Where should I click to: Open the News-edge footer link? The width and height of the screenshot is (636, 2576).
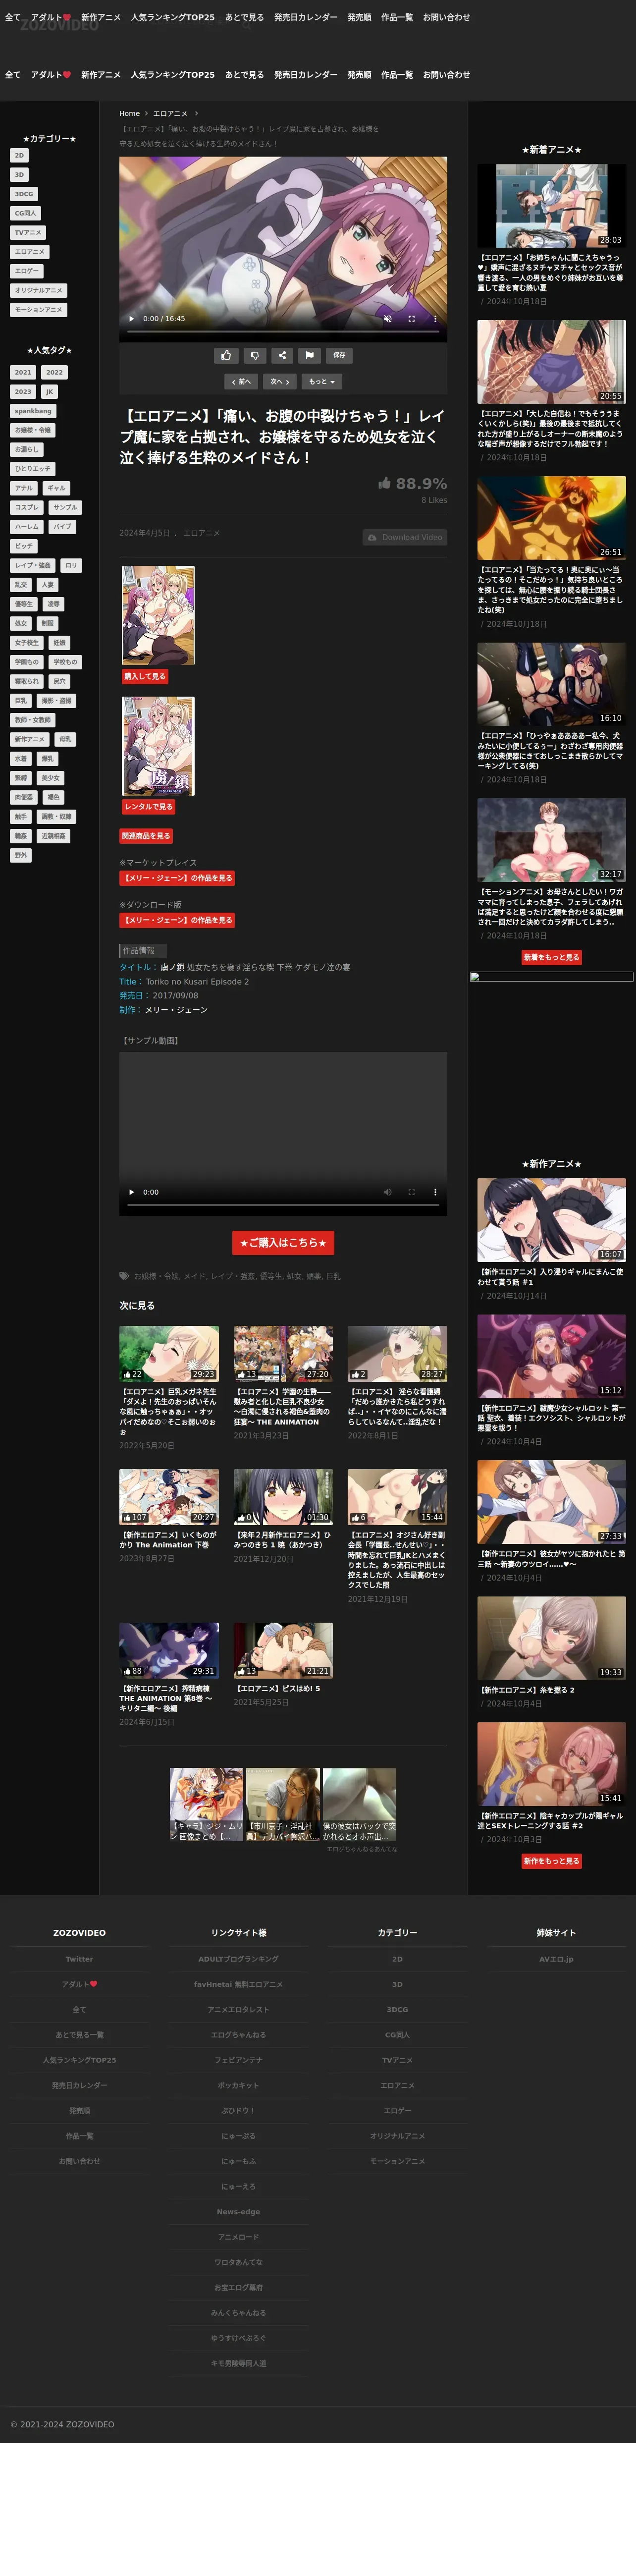238,2212
